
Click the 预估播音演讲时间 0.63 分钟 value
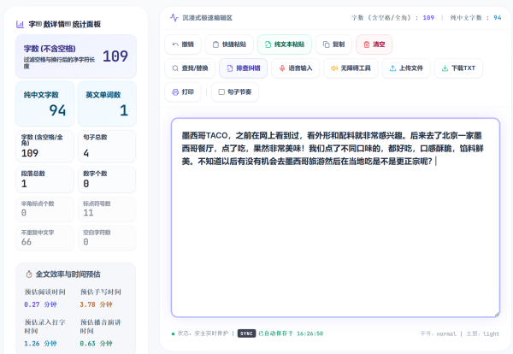tap(96, 344)
